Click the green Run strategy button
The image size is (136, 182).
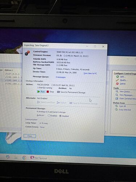point(41,92)
